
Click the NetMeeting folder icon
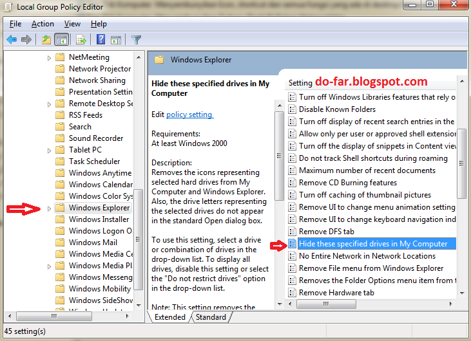coord(60,57)
